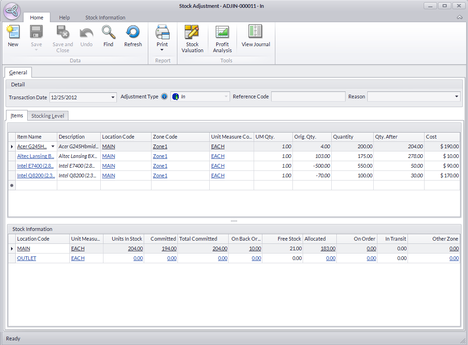
Task: Click the application orb menu button
Action: pyautogui.click(x=12, y=11)
